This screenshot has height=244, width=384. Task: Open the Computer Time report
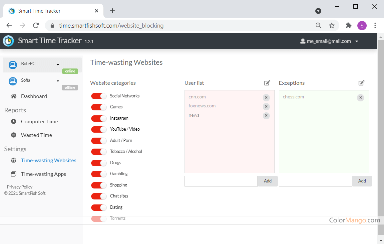(x=39, y=121)
